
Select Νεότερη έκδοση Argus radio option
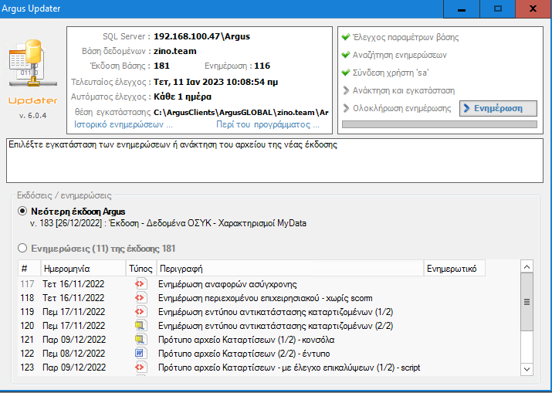coord(23,212)
